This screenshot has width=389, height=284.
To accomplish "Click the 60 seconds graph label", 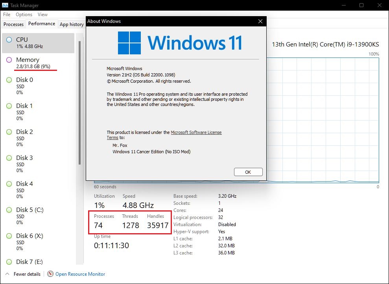I will pos(105,187).
